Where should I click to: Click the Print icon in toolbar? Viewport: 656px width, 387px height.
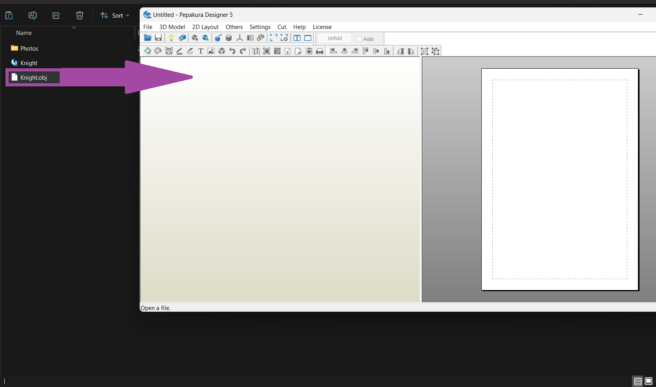pyautogui.click(x=320, y=51)
